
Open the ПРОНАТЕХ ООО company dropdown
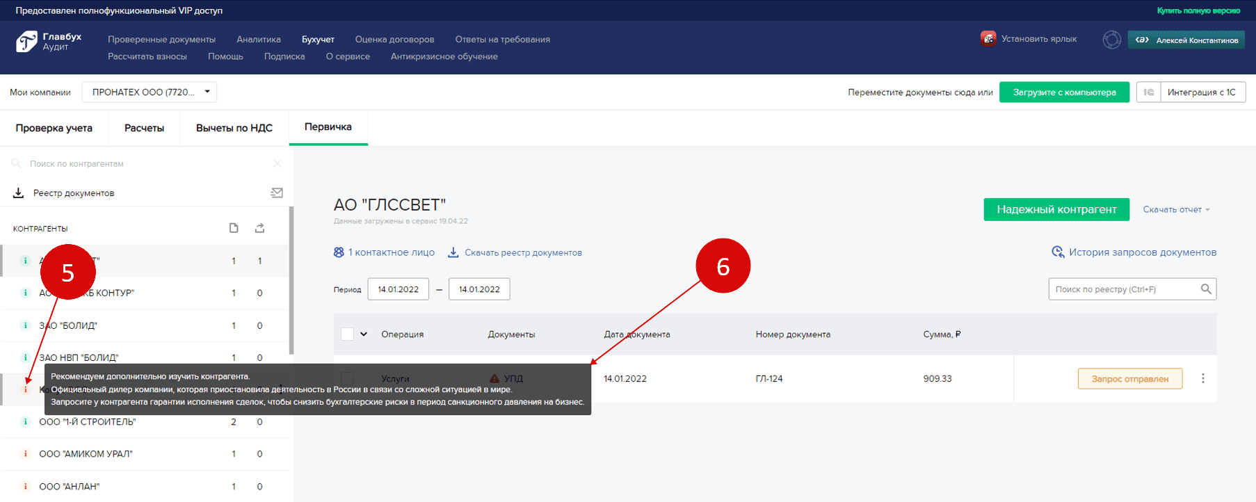point(150,92)
